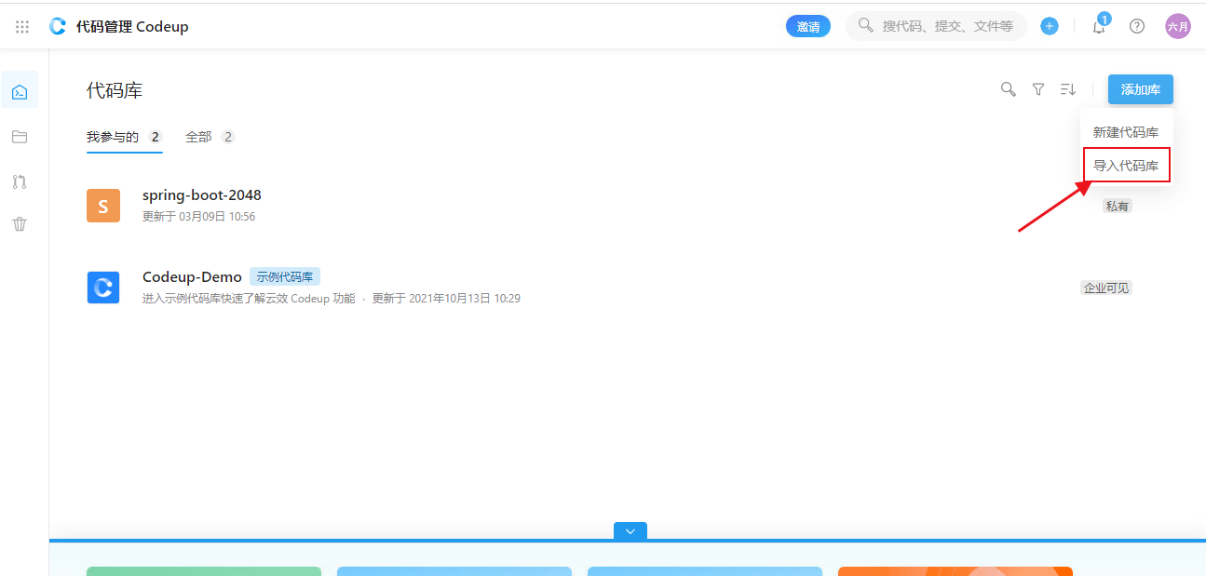Click the 示例代码库 tag

coord(285,277)
